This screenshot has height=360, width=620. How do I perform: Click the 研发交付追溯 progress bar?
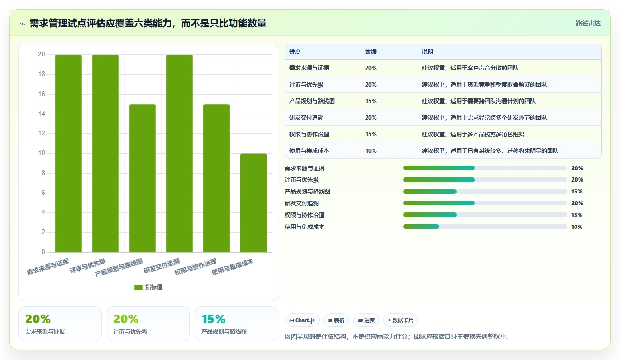[485, 203]
